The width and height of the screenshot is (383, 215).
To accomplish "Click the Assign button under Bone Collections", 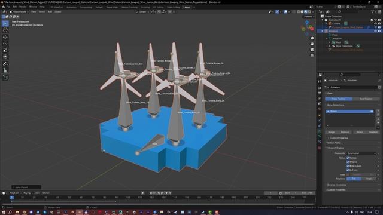I will (x=332, y=132).
